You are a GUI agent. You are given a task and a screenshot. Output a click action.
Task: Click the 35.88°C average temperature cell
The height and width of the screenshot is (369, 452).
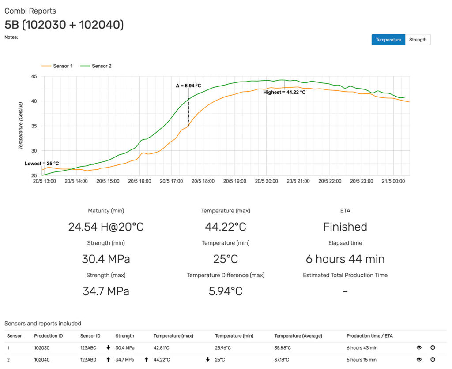(282, 348)
